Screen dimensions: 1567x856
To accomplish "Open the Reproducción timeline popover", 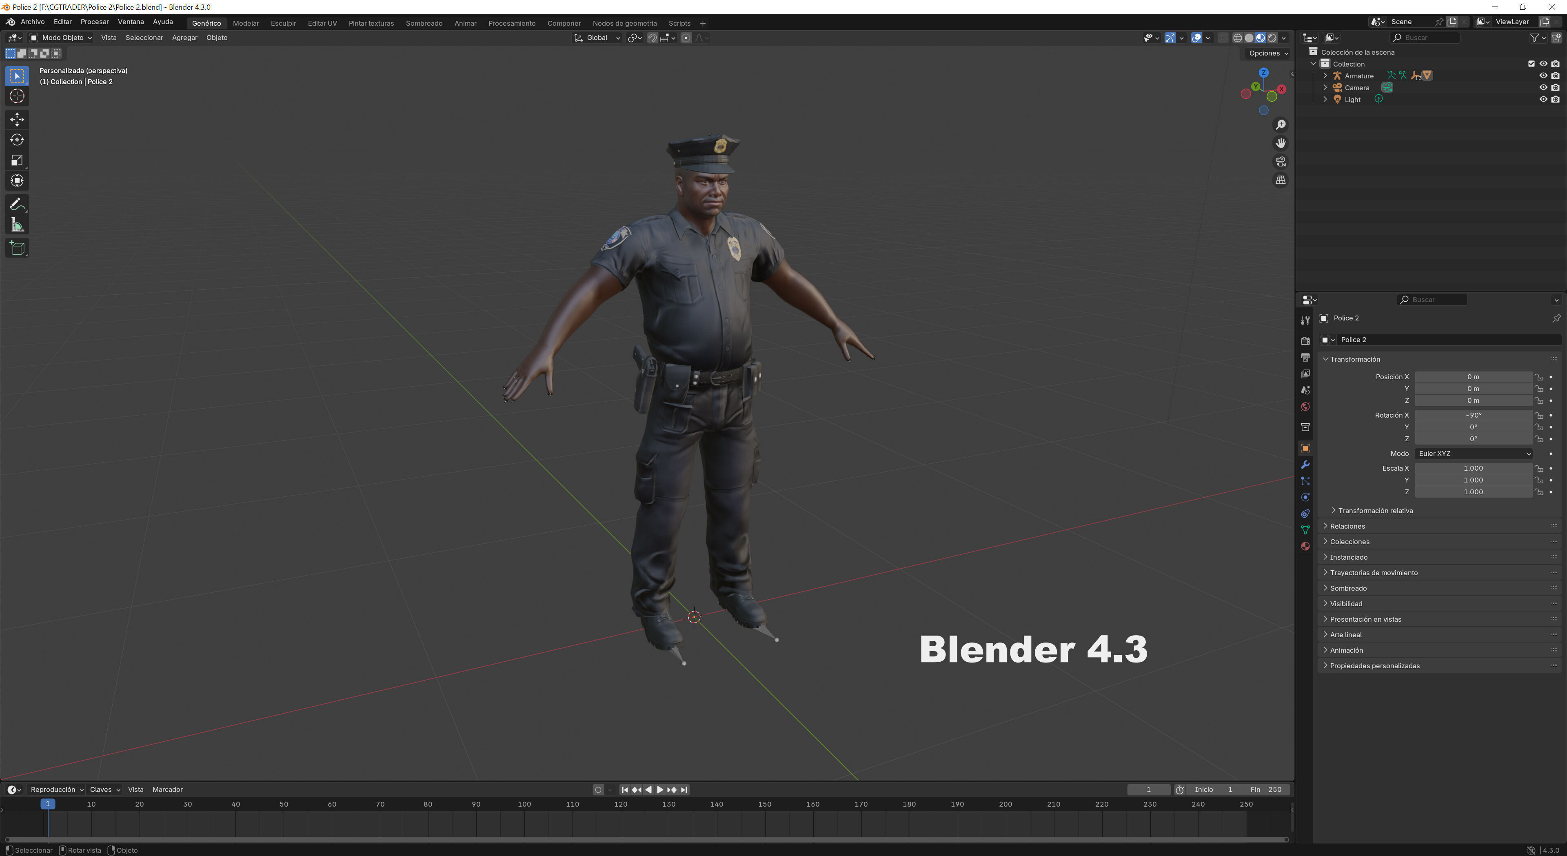I will (x=57, y=790).
